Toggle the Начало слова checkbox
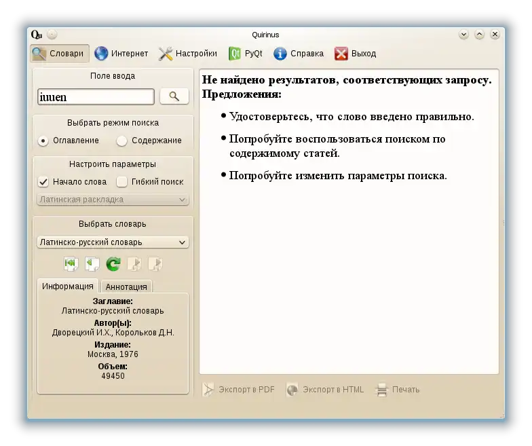This screenshot has width=532, height=446. (x=72, y=182)
